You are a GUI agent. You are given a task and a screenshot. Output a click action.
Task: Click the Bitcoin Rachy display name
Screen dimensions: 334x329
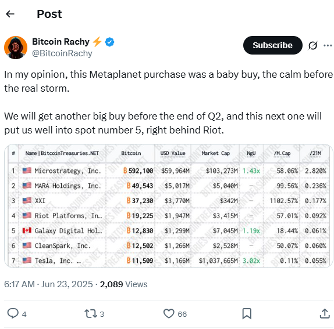tap(61, 42)
